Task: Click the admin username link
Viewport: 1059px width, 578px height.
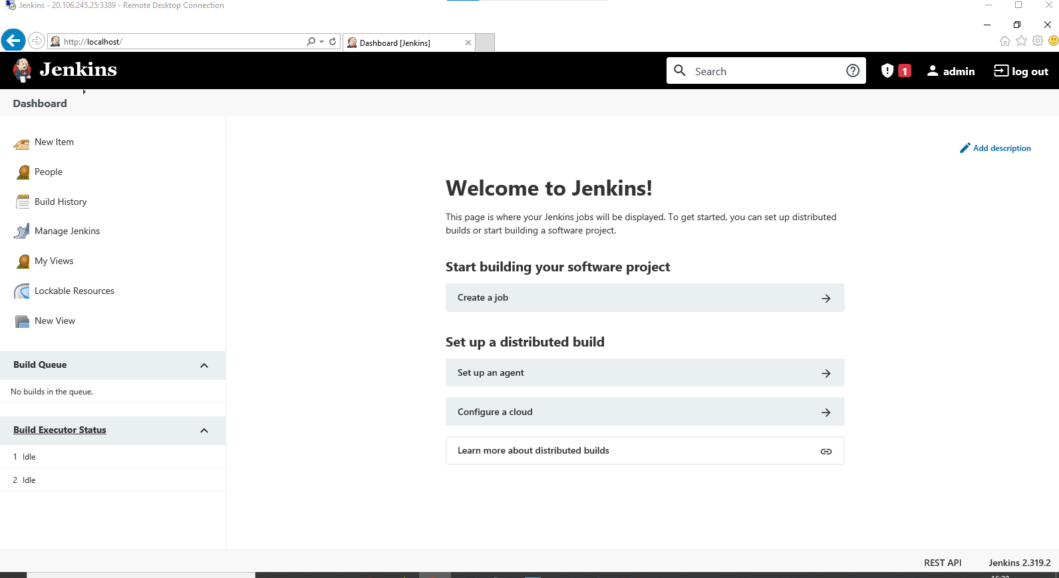Action: tap(959, 71)
